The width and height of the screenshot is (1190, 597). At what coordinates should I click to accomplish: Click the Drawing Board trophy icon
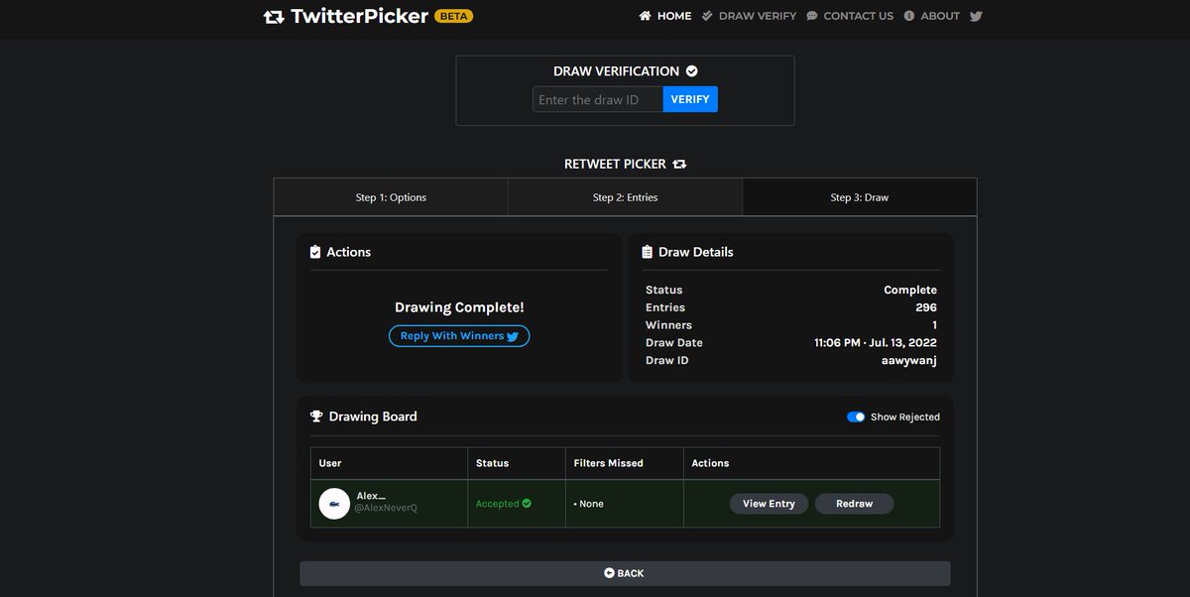pyautogui.click(x=316, y=417)
